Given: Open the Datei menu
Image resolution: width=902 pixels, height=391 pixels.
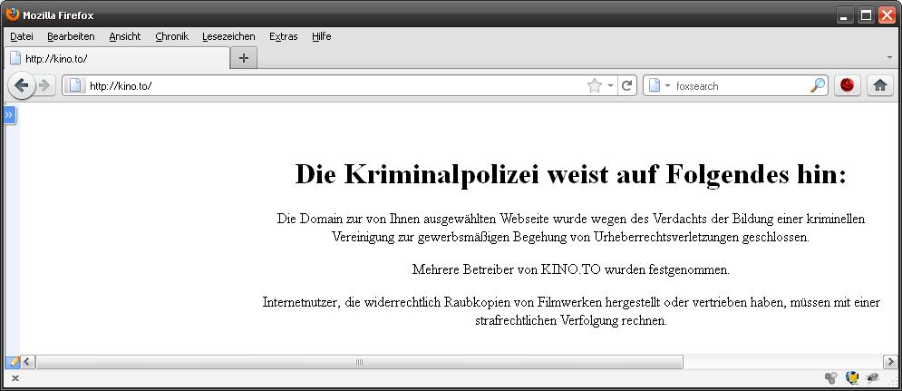Looking at the screenshot, I should [22, 36].
